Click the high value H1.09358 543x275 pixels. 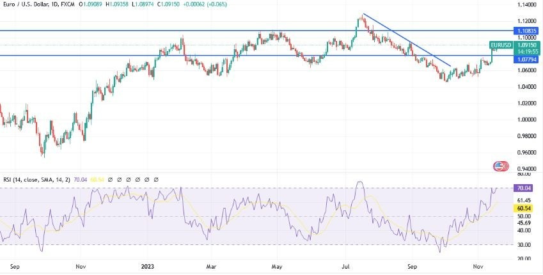116,4
